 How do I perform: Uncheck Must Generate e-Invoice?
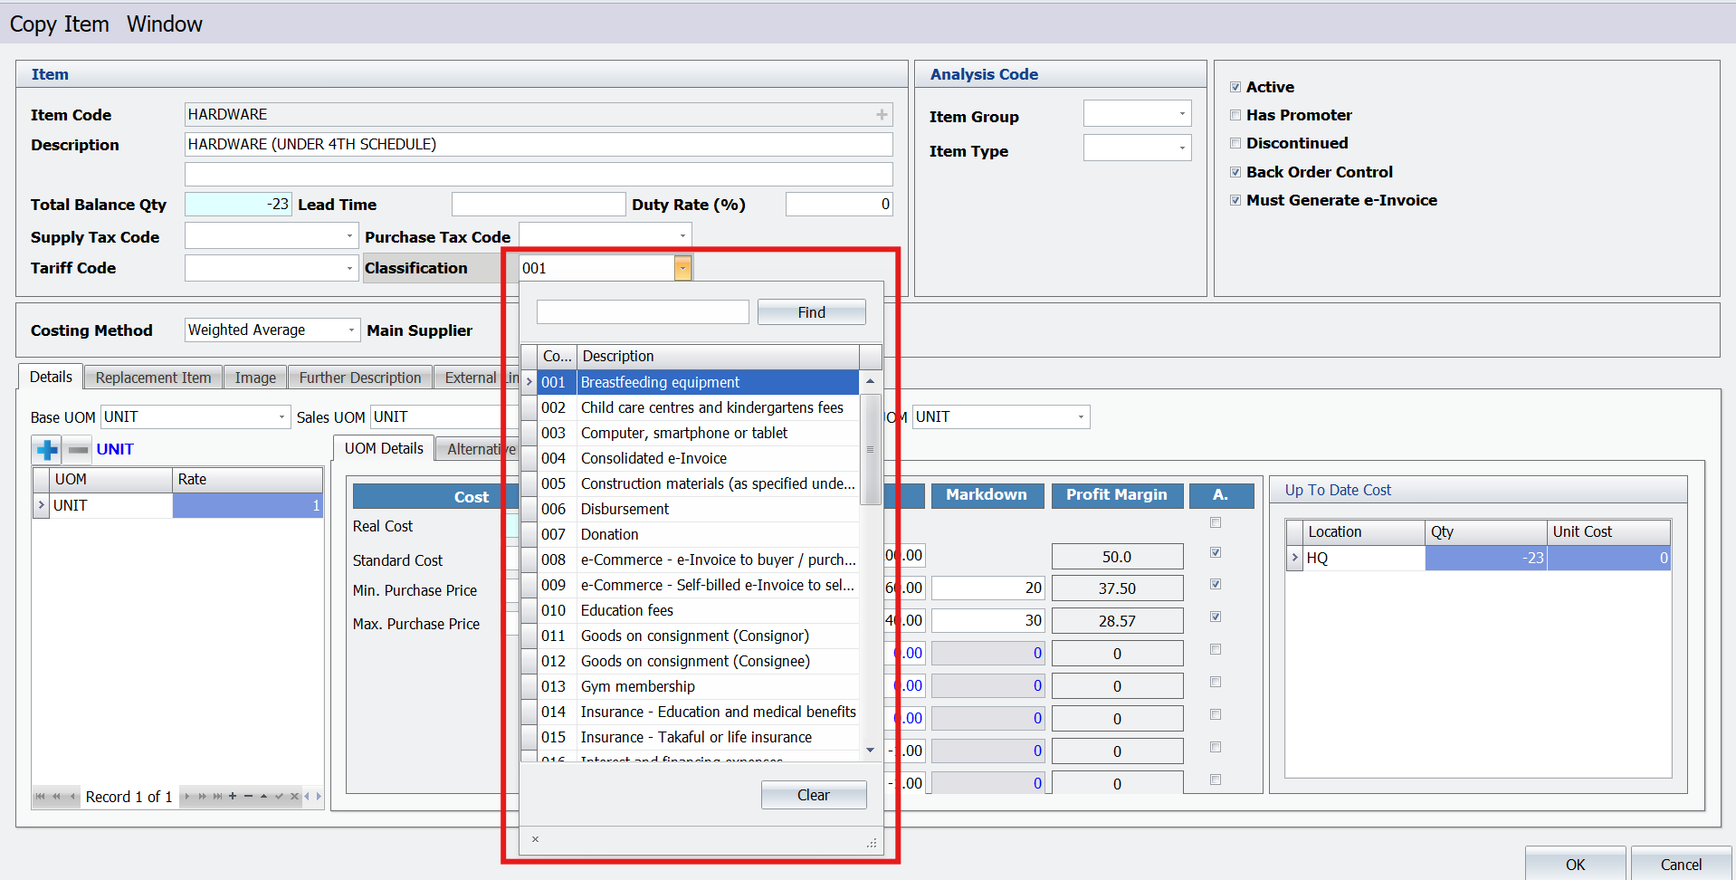tap(1235, 200)
